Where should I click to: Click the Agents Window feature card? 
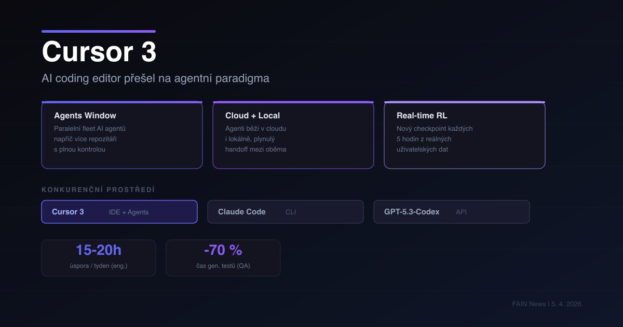(121, 135)
